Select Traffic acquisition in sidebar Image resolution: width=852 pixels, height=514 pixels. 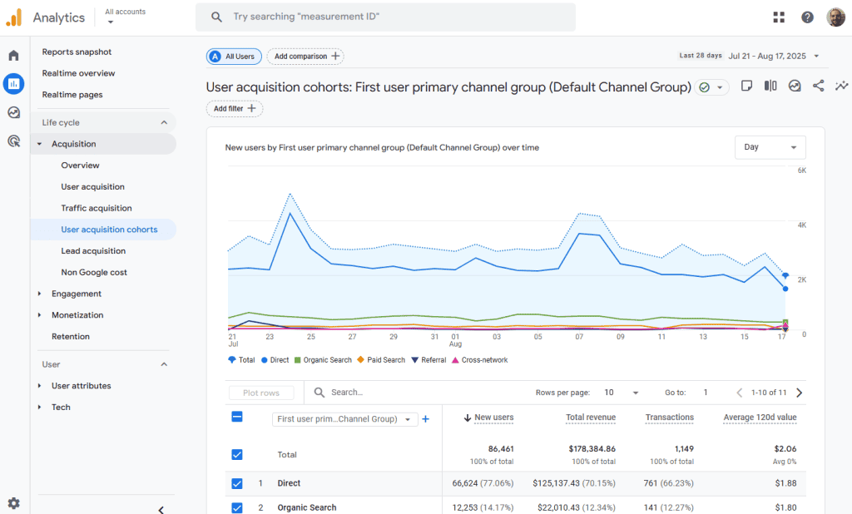pos(97,208)
